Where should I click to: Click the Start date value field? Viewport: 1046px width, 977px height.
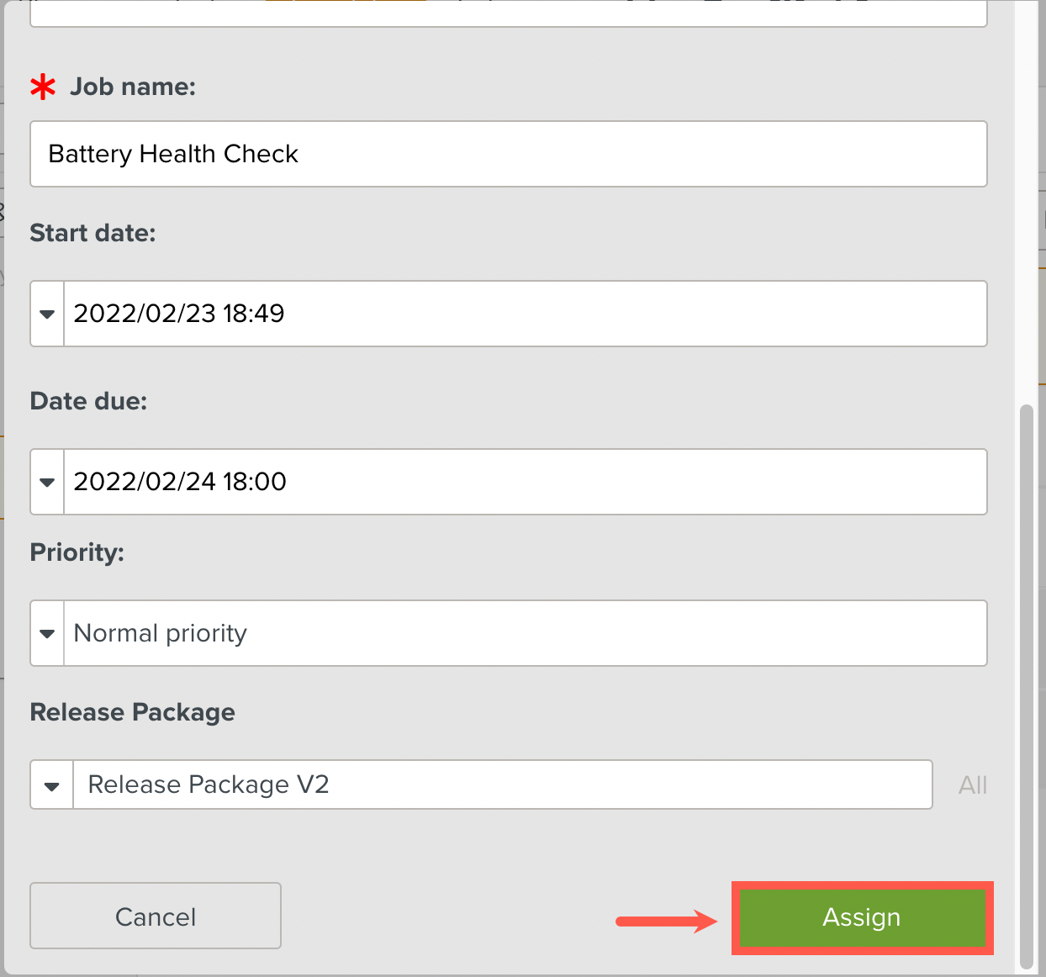(x=525, y=314)
